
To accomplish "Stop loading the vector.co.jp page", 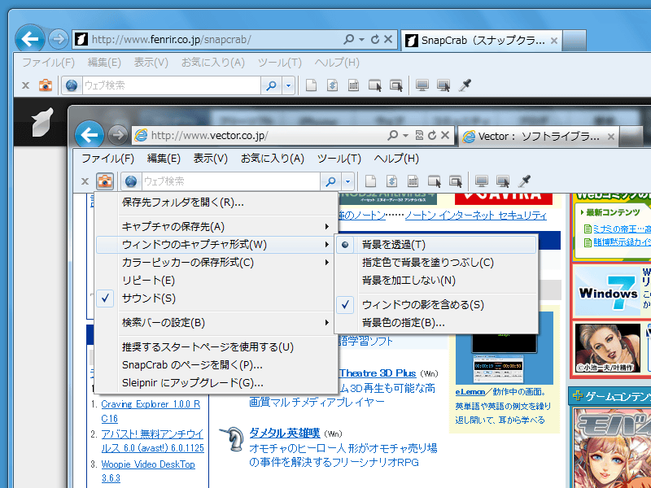I will coord(445,135).
